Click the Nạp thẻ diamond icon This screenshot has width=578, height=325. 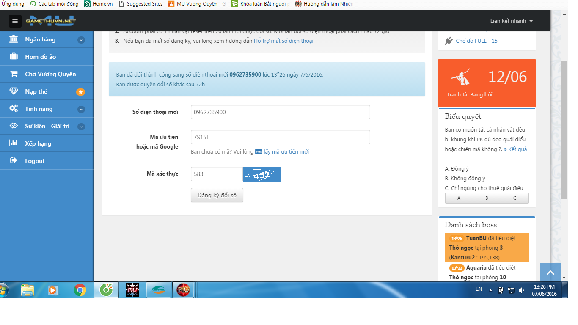click(x=14, y=91)
